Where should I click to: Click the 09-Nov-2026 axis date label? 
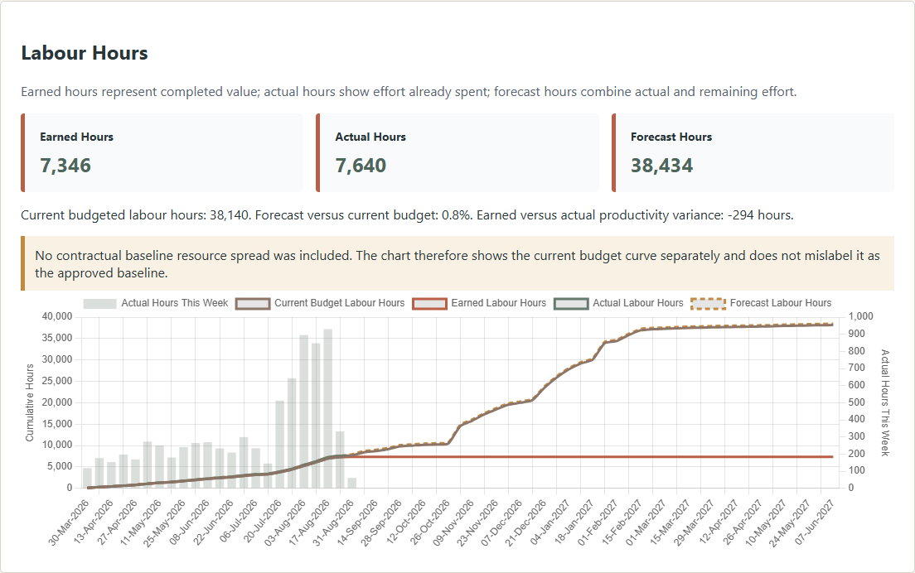point(454,522)
